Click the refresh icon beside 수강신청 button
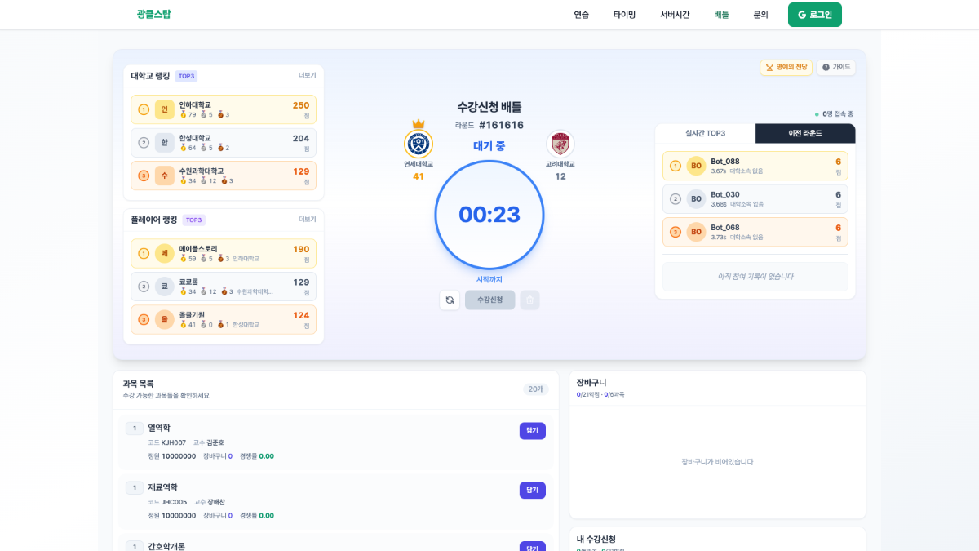Screen dimensions: 979x551 coord(450,300)
